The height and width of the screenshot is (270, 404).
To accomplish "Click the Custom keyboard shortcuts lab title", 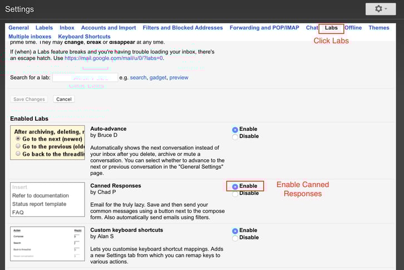I will coord(126,230).
